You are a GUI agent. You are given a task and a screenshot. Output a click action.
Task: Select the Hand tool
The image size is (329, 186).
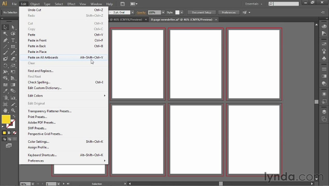point(5,110)
